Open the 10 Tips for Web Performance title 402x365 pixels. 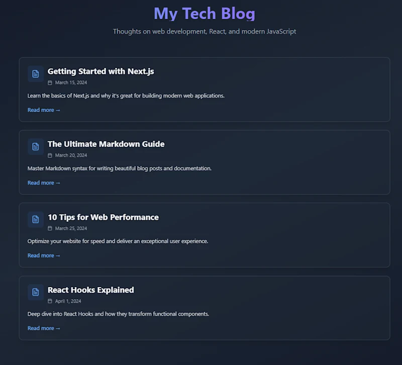(104, 217)
